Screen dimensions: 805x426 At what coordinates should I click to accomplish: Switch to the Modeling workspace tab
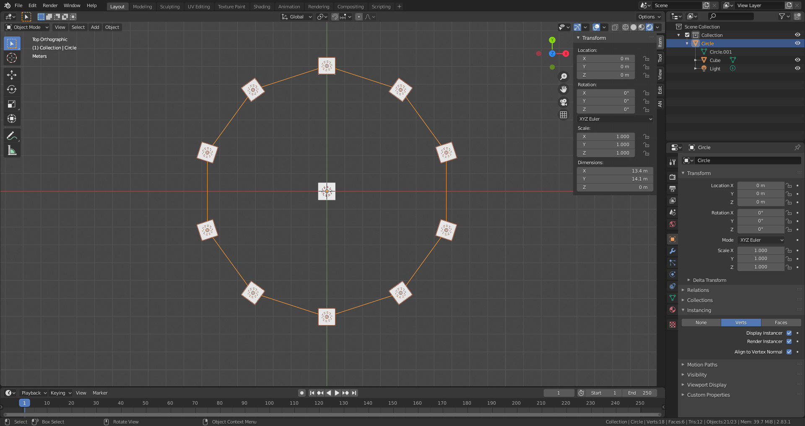tap(143, 7)
